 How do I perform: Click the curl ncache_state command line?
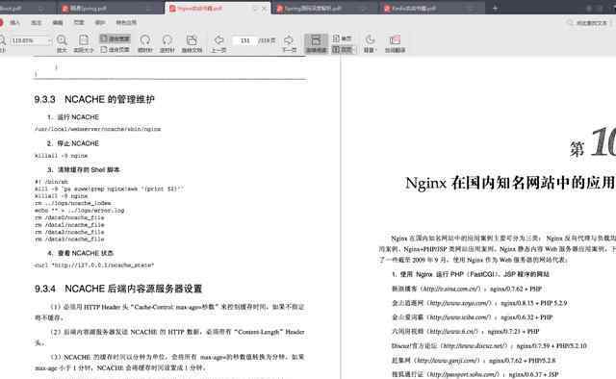point(94,265)
